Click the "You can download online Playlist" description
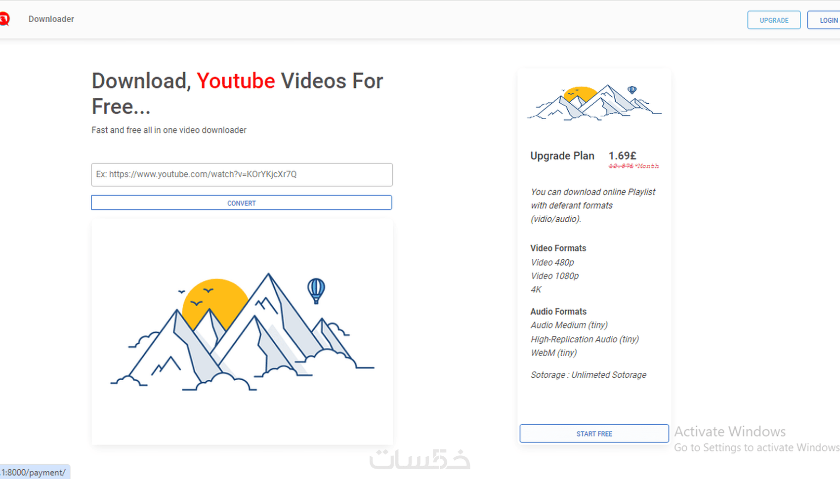Screen dimensions: 840x479 [593, 205]
